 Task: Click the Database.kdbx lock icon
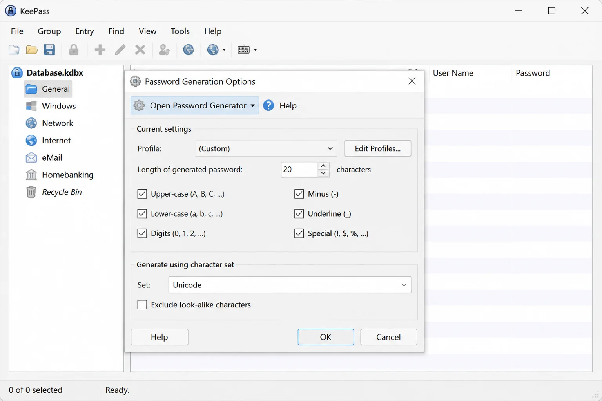pyautogui.click(x=17, y=72)
